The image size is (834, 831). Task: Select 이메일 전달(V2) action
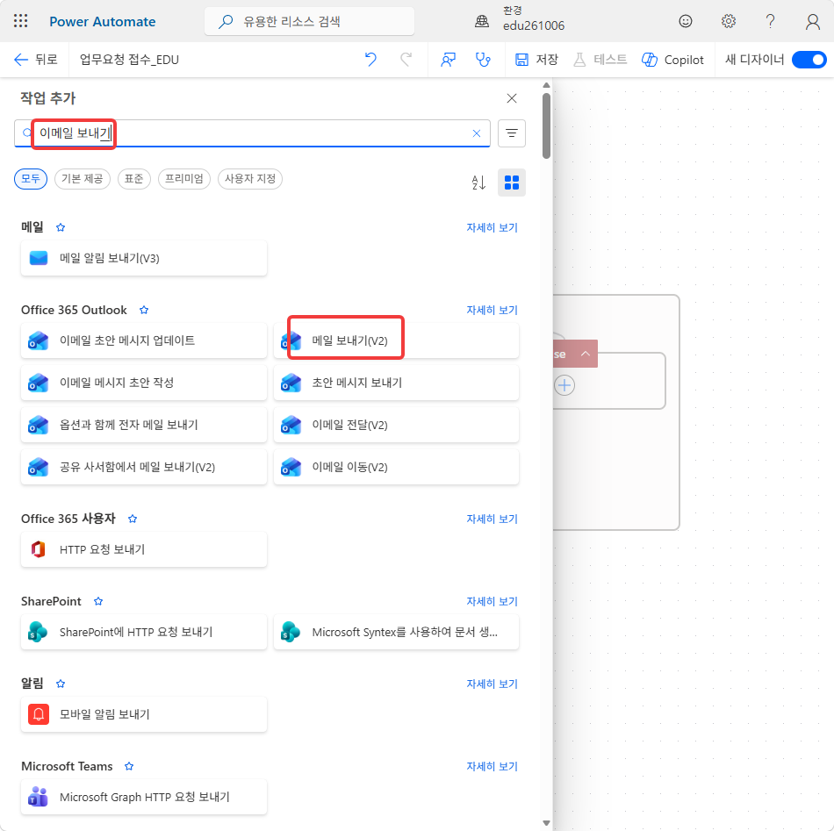(396, 425)
